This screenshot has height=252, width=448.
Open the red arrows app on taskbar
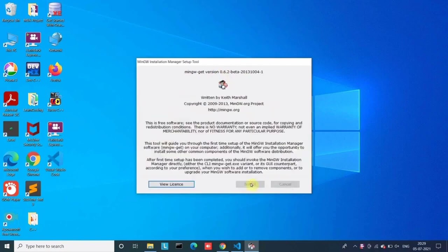[208, 246]
